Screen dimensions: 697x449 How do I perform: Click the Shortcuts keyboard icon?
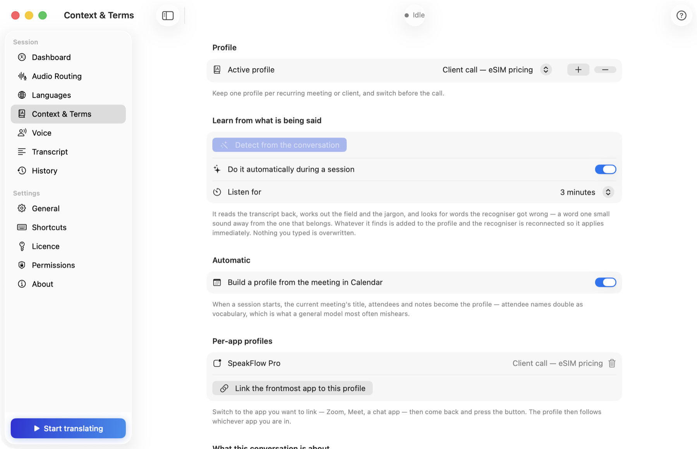coord(22,227)
